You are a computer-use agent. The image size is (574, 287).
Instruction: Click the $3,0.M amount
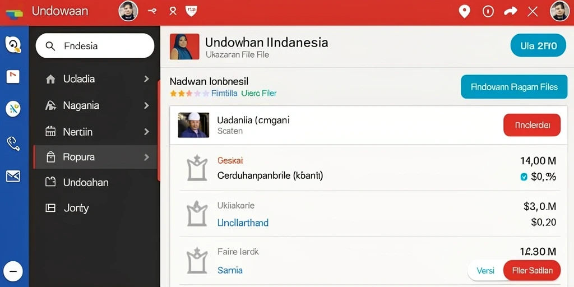coord(540,206)
